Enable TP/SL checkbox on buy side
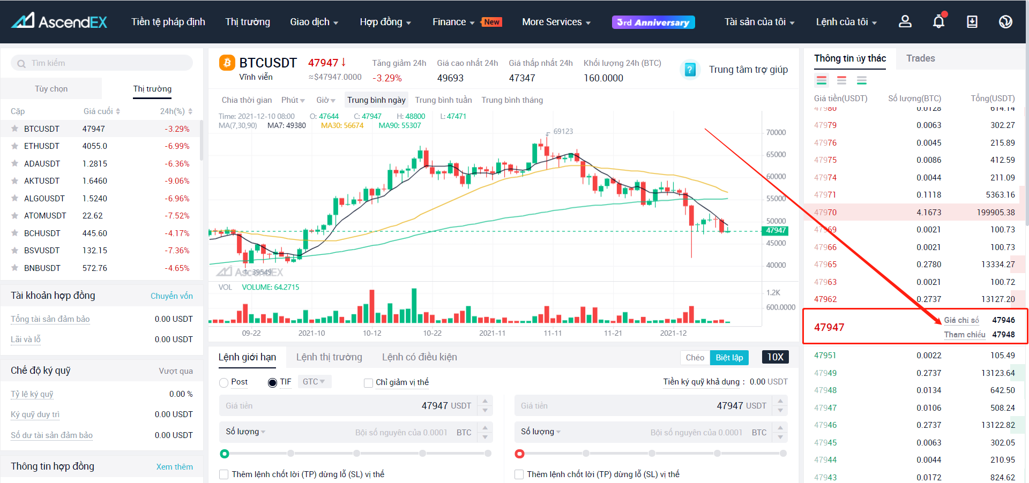The height and width of the screenshot is (483, 1029). tap(224, 474)
